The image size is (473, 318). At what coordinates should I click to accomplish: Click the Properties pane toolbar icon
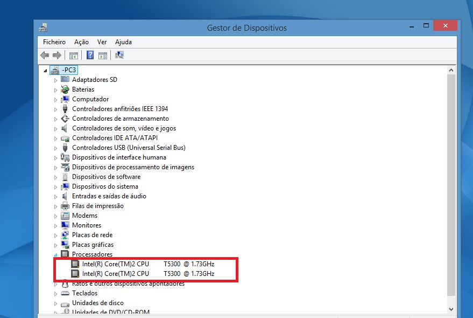coord(103,56)
